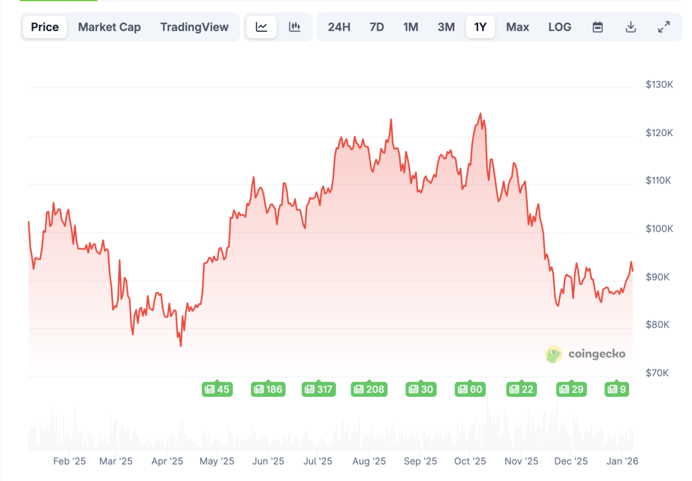Image resolution: width=692 pixels, height=481 pixels.
Task: Select the 1M timeframe
Action: [x=411, y=27]
